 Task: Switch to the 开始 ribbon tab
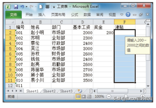pyautogui.click(x=29, y=15)
